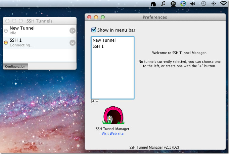Click the pink tunnel logo image
Image resolution: width=229 pixels, height=154 pixels.
(x=113, y=115)
